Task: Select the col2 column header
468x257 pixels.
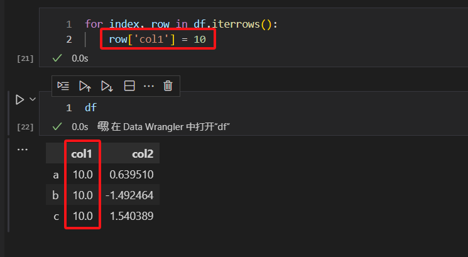Action: (143, 154)
